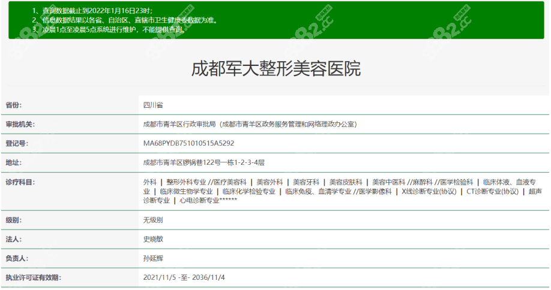
Task: Click X线诊断专业(协议) in the 诊疗科目 list
Action: coord(429,192)
